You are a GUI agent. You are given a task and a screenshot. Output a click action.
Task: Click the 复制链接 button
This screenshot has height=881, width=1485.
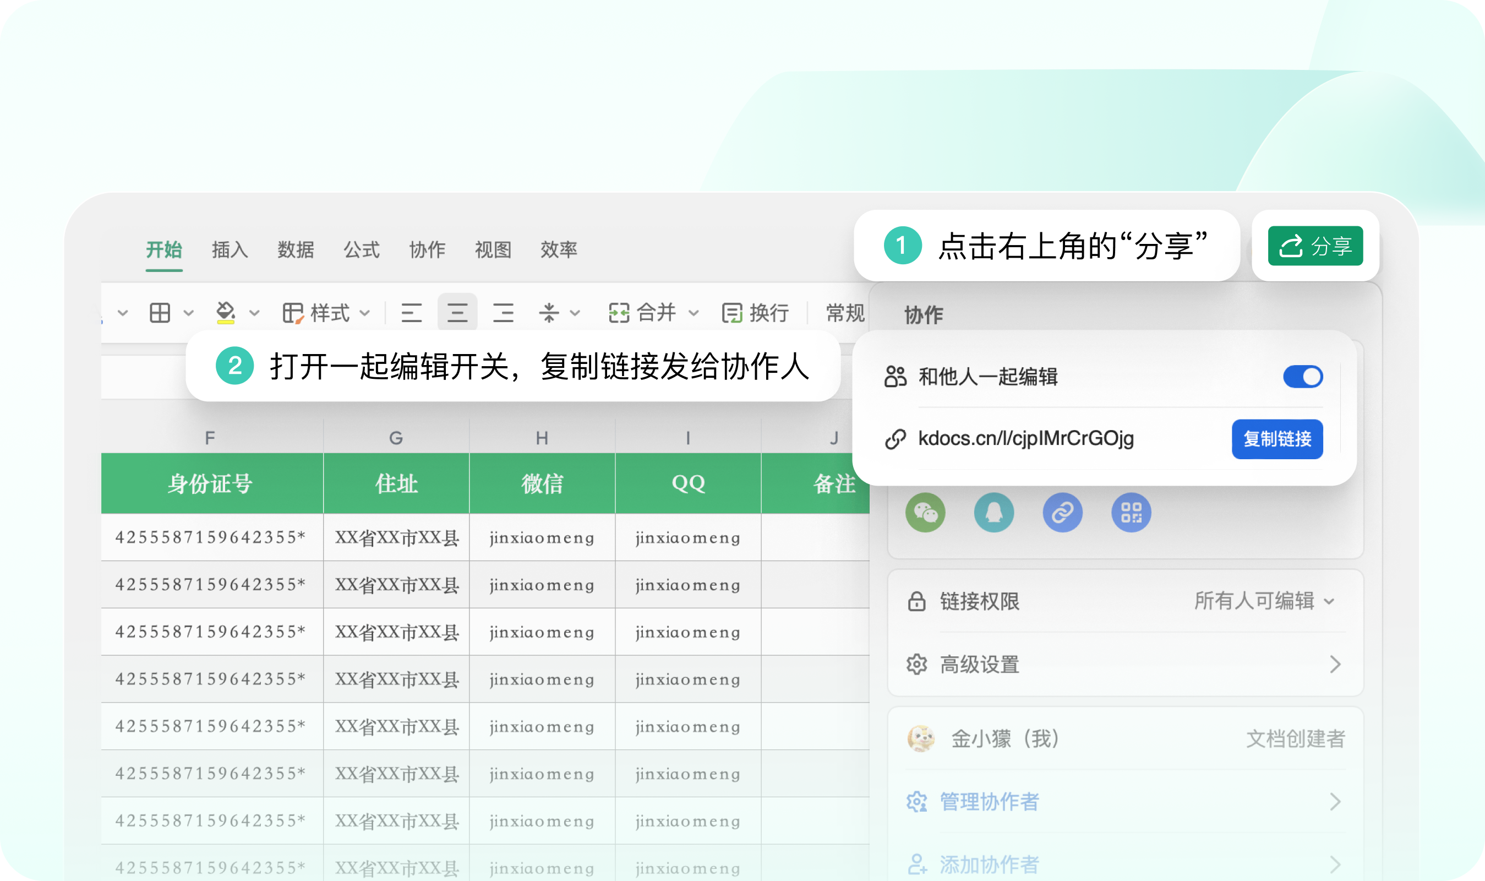point(1277,439)
